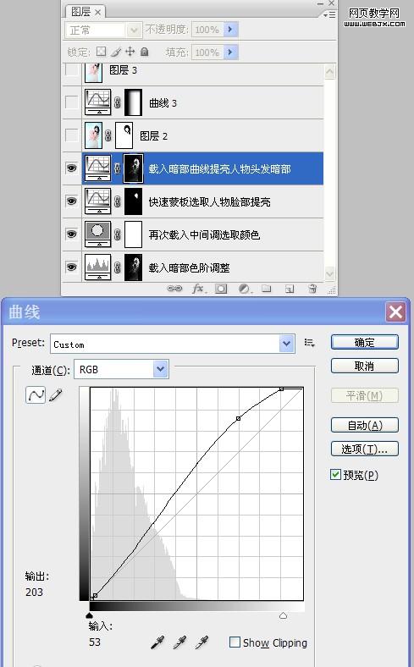Select the 图层 3 layer thumbnail

click(94, 73)
